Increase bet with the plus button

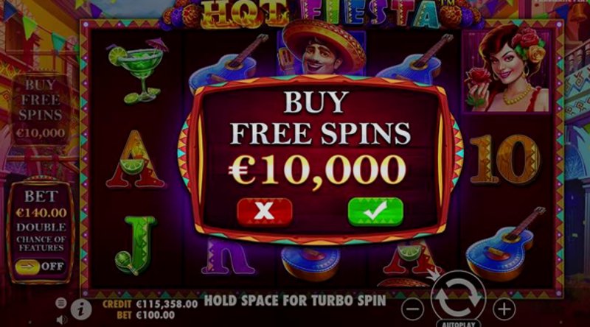click(x=504, y=309)
